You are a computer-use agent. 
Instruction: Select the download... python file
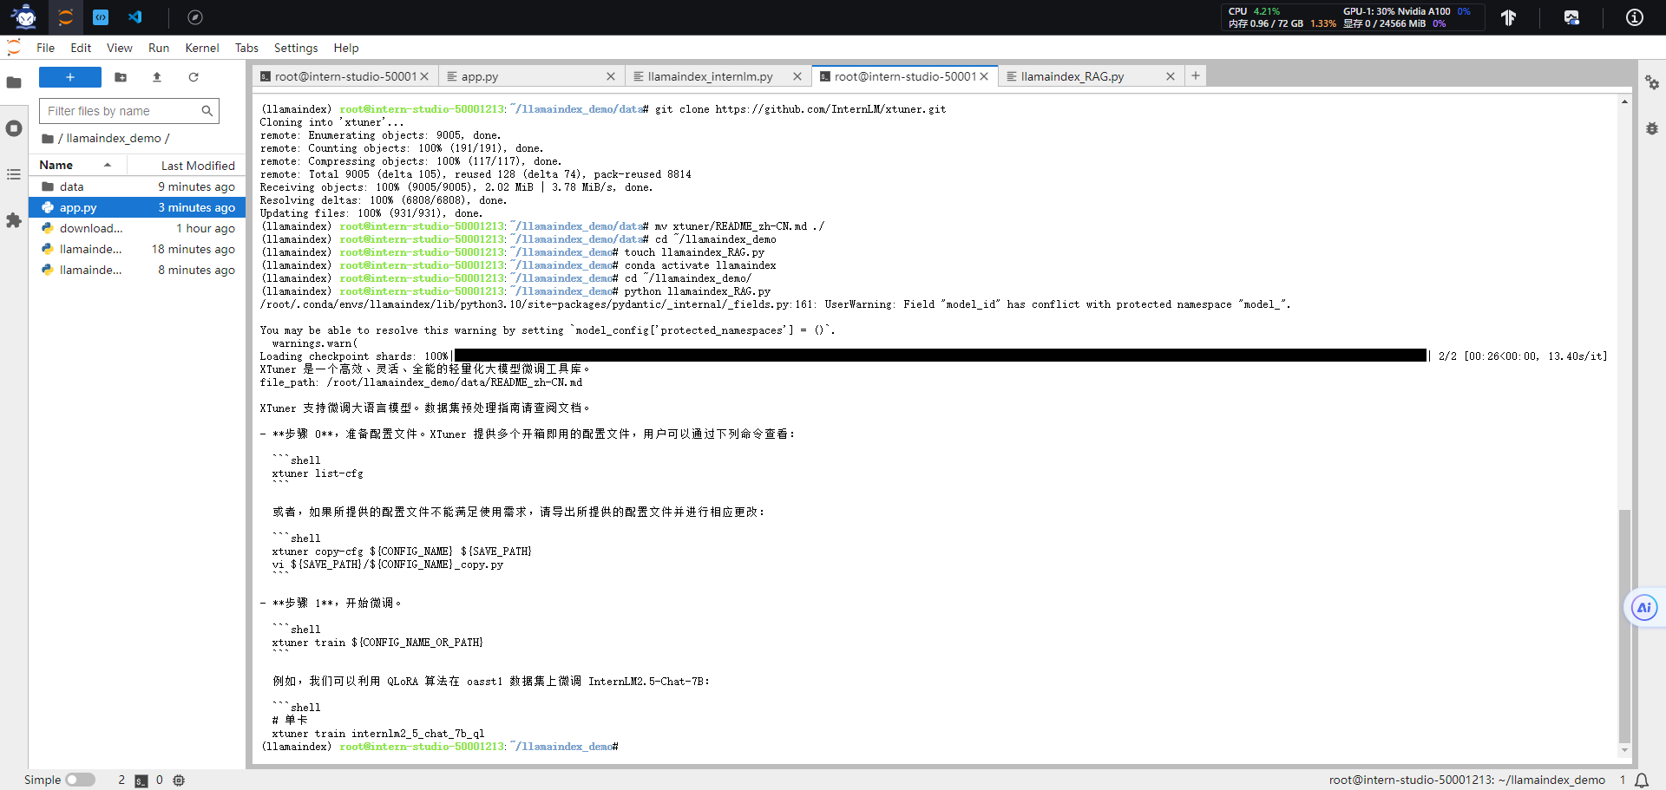point(137,228)
